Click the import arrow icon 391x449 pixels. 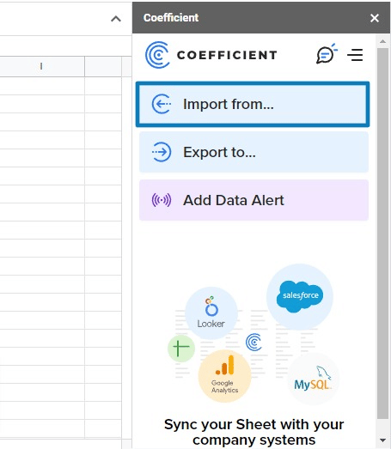click(x=162, y=104)
